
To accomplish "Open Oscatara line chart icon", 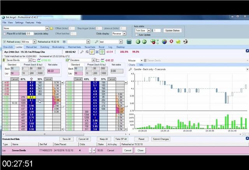I will click(x=98, y=60).
